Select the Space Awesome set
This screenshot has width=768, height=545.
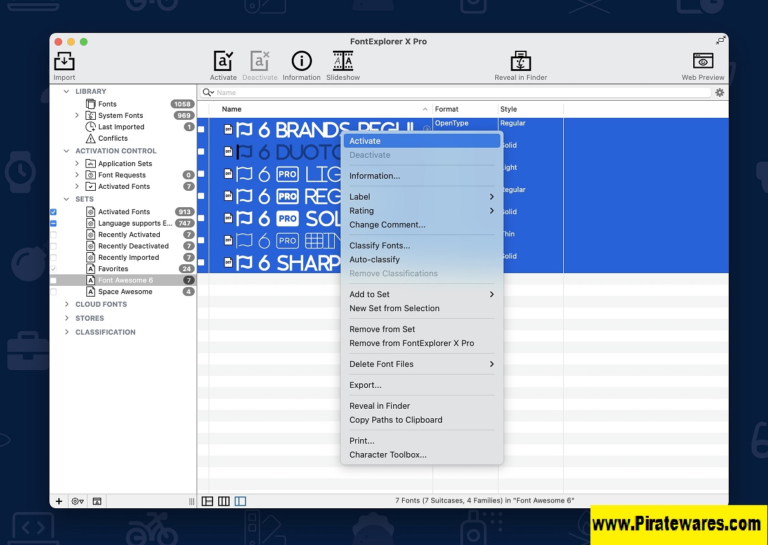point(124,292)
